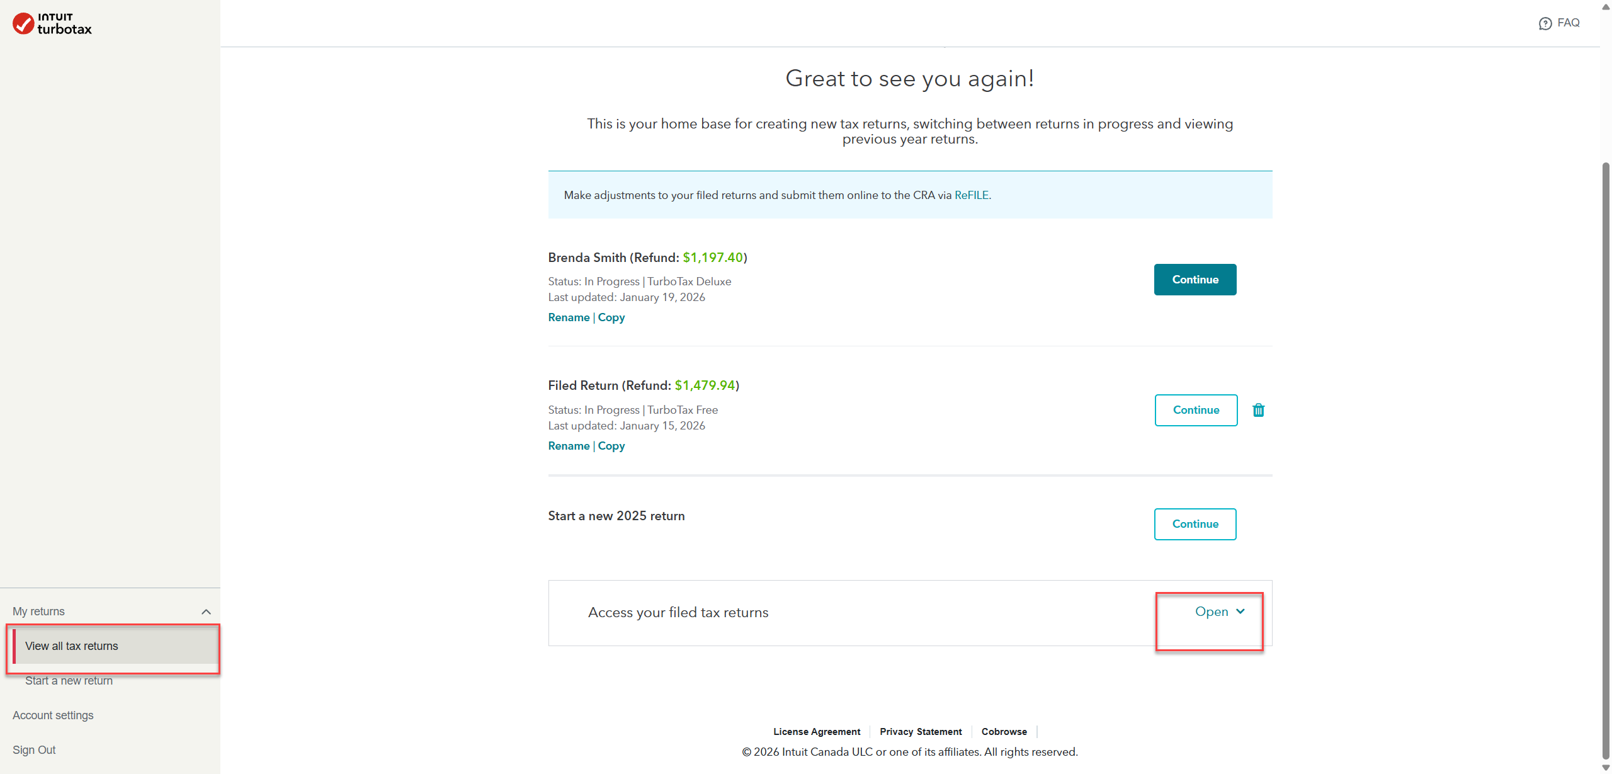Image resolution: width=1612 pixels, height=774 pixels.
Task: View the Privacy Statement
Action: tap(920, 732)
